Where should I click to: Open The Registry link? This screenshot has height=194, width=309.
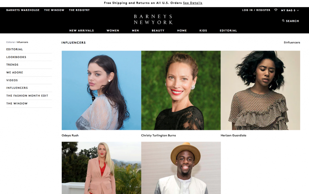point(79,10)
